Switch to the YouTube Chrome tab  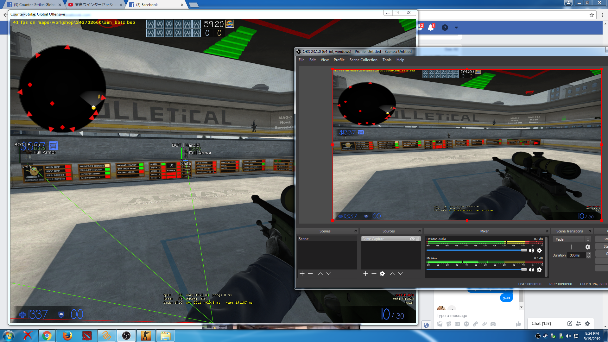95,5
